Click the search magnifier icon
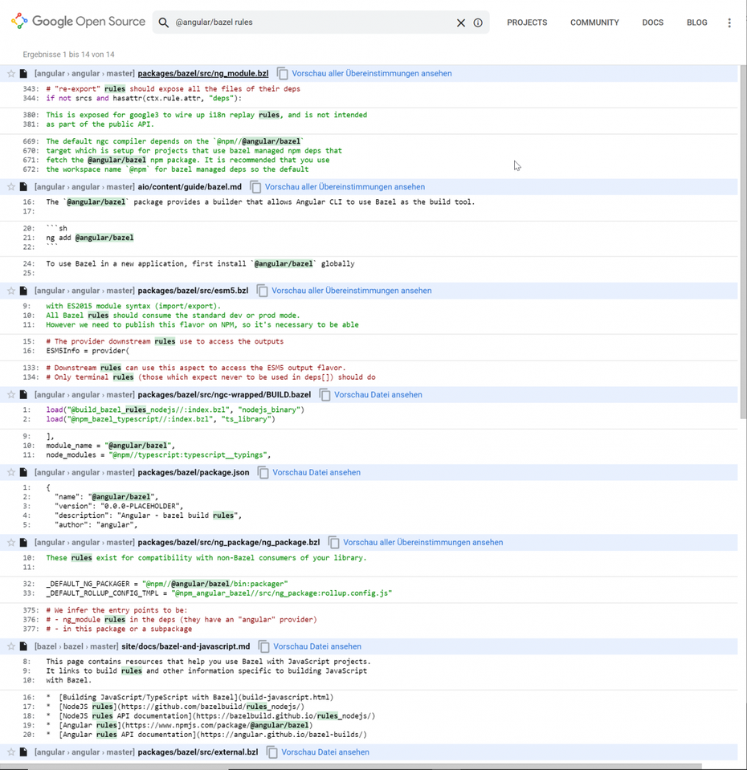 pos(164,22)
